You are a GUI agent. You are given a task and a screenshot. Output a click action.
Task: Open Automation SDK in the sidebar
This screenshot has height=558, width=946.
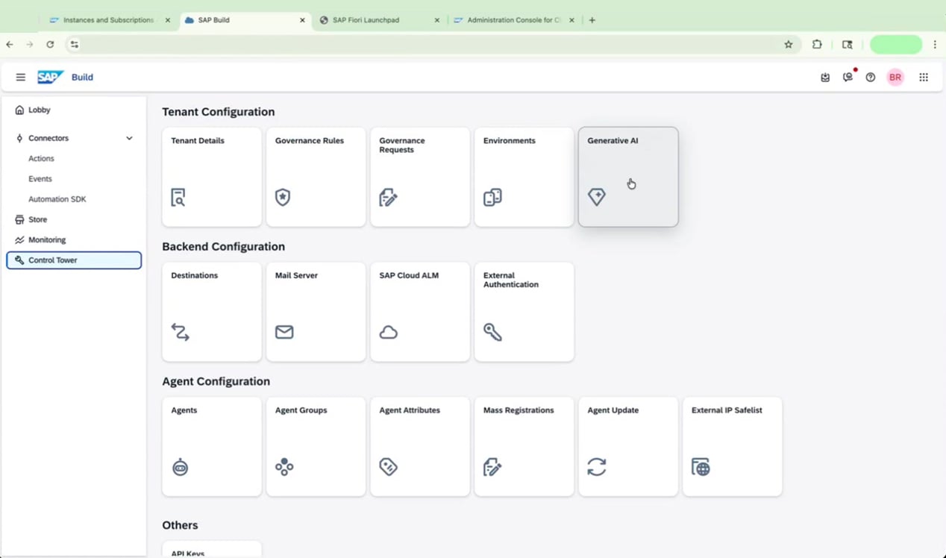pyautogui.click(x=57, y=199)
